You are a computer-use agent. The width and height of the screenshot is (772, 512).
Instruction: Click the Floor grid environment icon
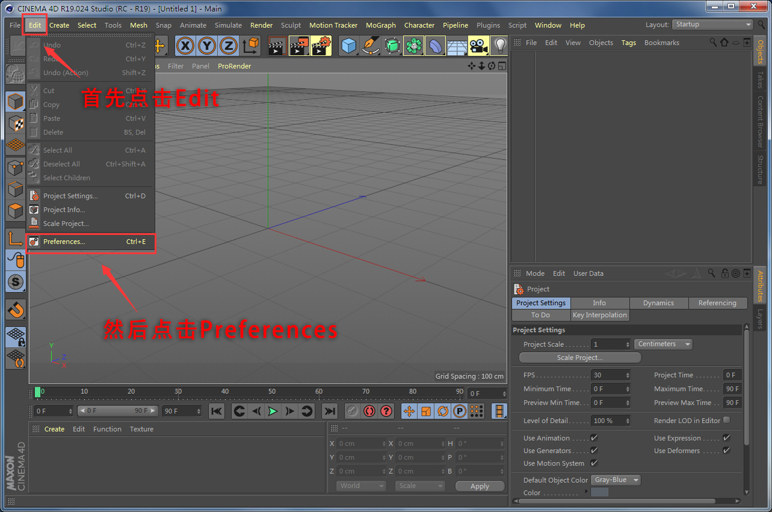[x=457, y=46]
